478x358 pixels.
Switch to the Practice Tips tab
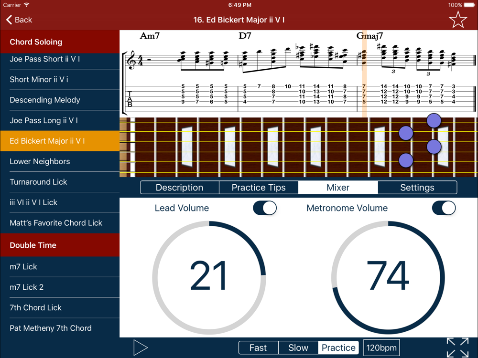click(x=259, y=188)
